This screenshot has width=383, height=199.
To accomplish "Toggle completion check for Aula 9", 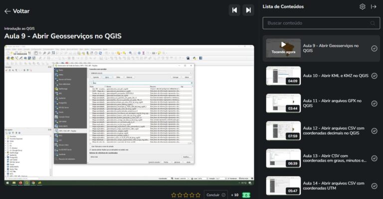I will pos(374,48).
